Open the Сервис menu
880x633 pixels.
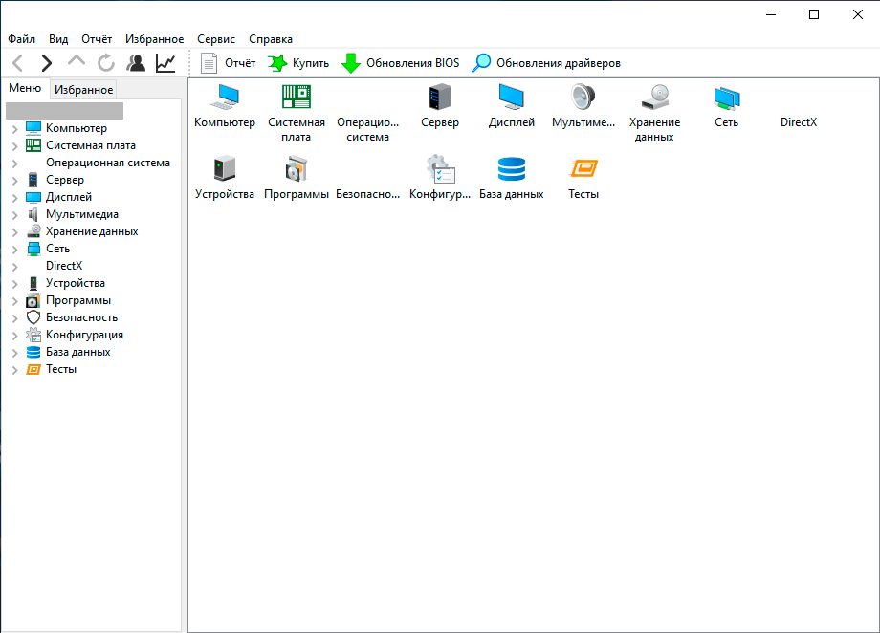pyautogui.click(x=216, y=39)
